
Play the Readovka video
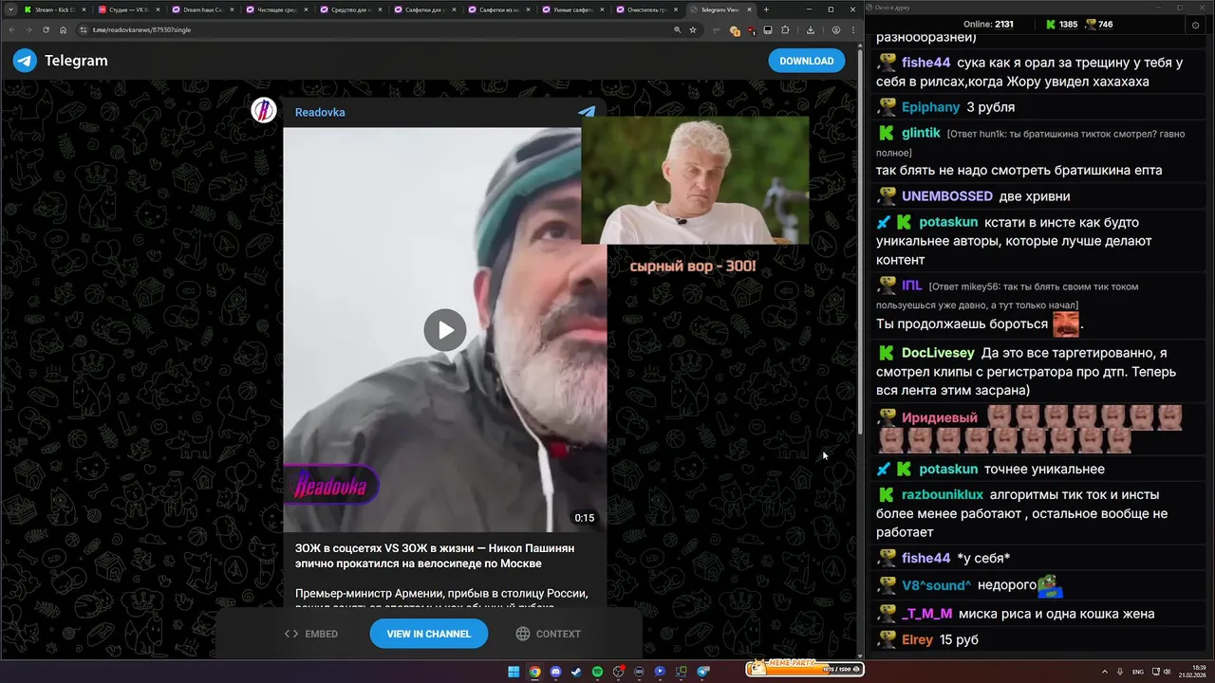tap(444, 330)
